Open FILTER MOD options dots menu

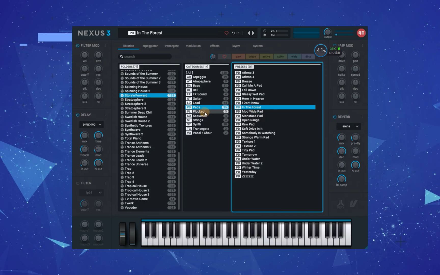coord(105,46)
